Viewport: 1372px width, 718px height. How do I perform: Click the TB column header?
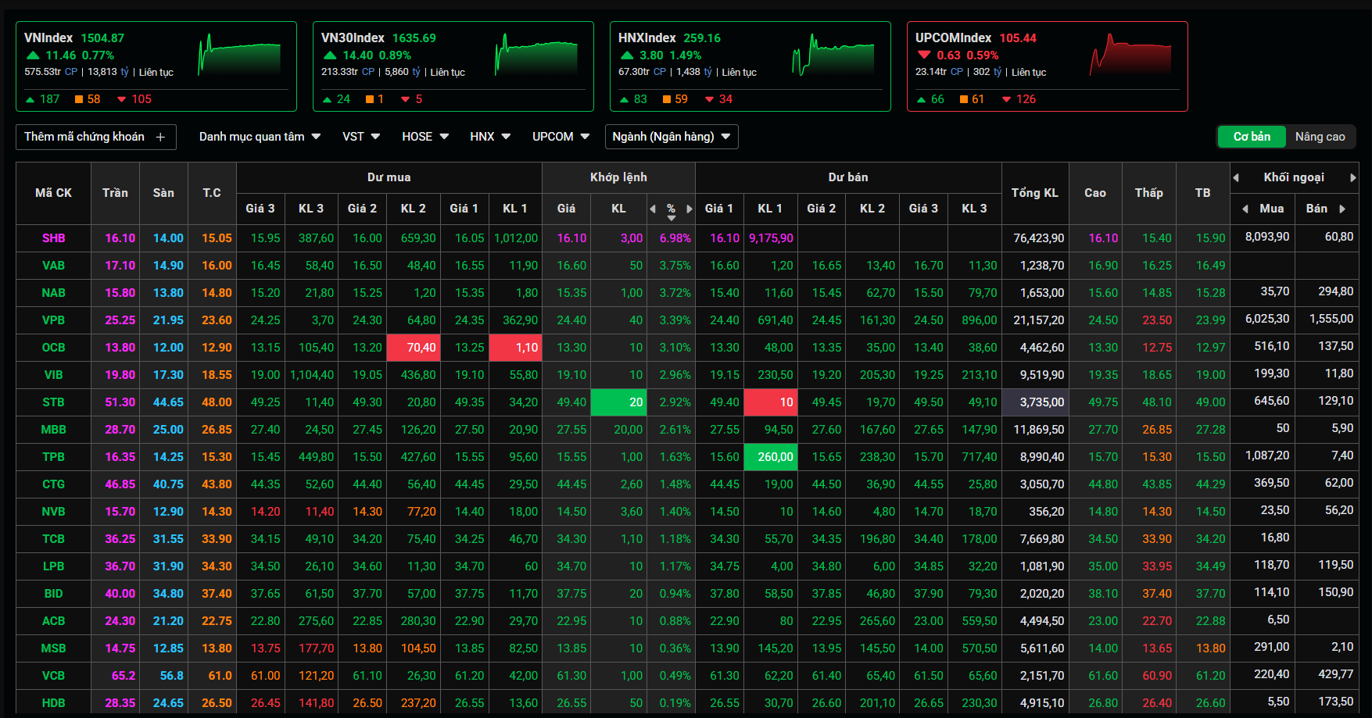pyautogui.click(x=1202, y=193)
